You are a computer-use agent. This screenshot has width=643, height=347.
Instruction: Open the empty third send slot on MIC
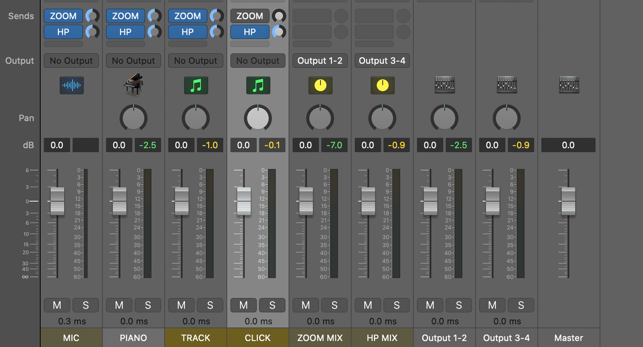pyautogui.click(x=63, y=44)
